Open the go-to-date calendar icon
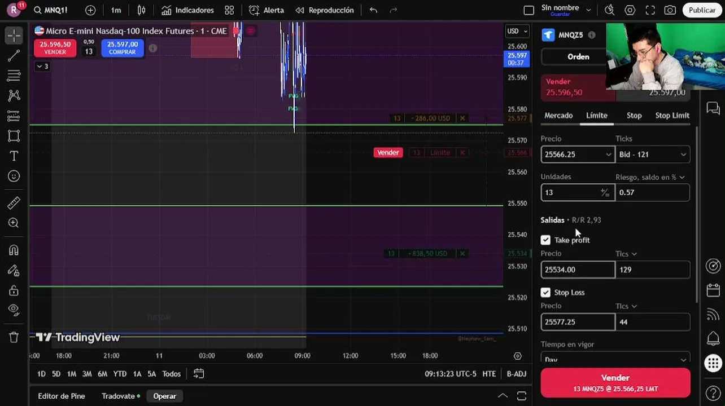This screenshot has height=406, width=725. [199, 374]
